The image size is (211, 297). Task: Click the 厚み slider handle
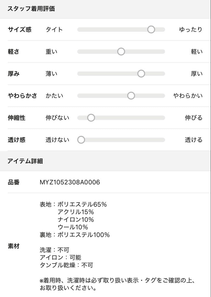[x=141, y=74]
